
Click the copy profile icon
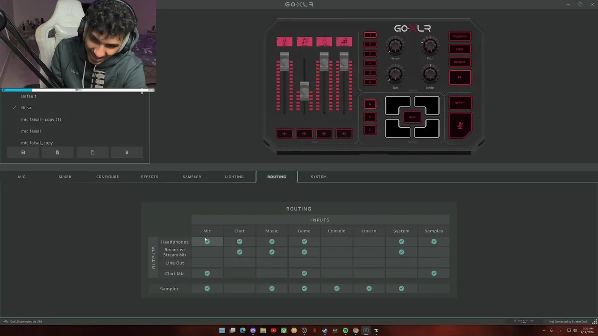tap(93, 153)
